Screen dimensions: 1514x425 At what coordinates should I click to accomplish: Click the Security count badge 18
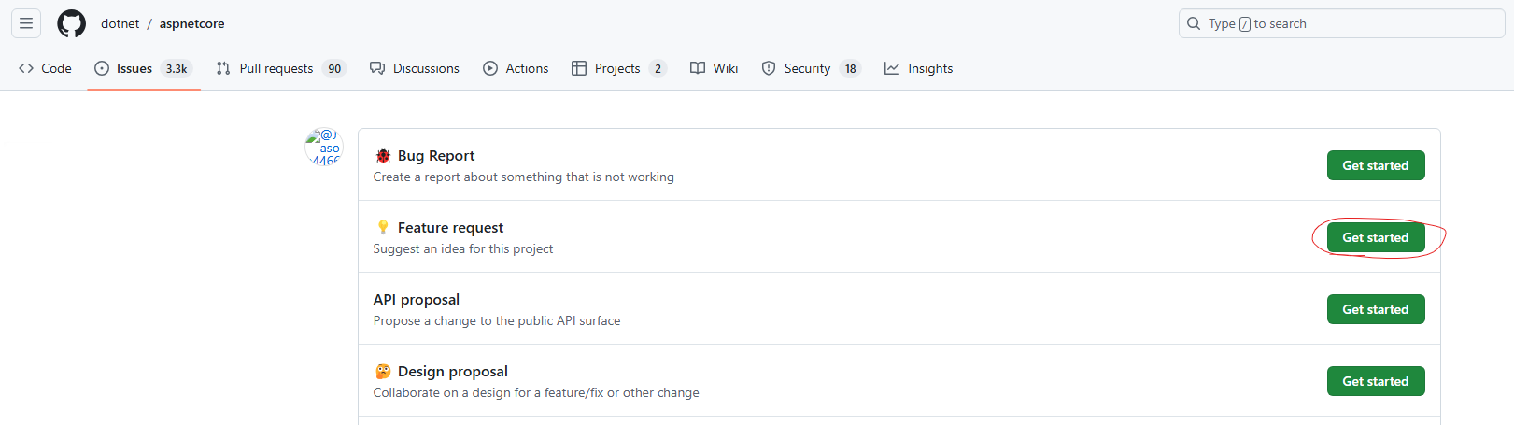[850, 68]
